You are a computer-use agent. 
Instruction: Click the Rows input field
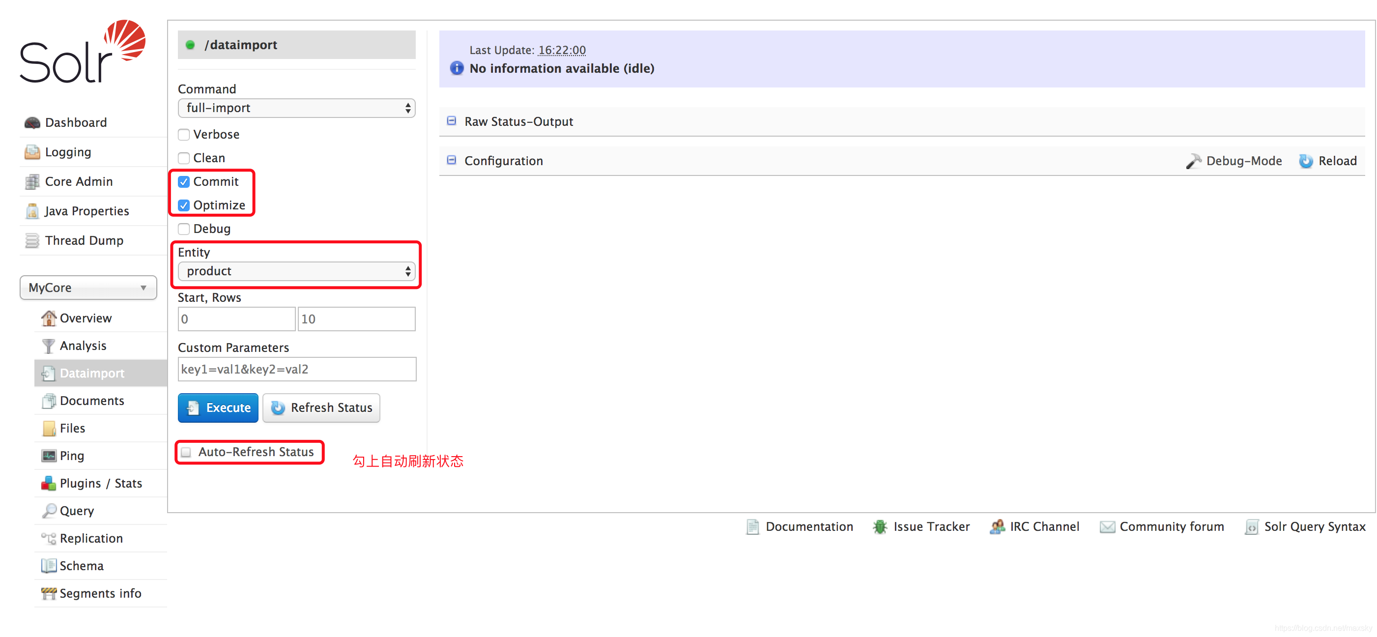tap(357, 319)
